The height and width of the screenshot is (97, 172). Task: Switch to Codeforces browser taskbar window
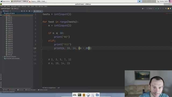[38, 1]
